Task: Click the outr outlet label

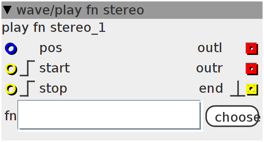Action: pyautogui.click(x=210, y=68)
